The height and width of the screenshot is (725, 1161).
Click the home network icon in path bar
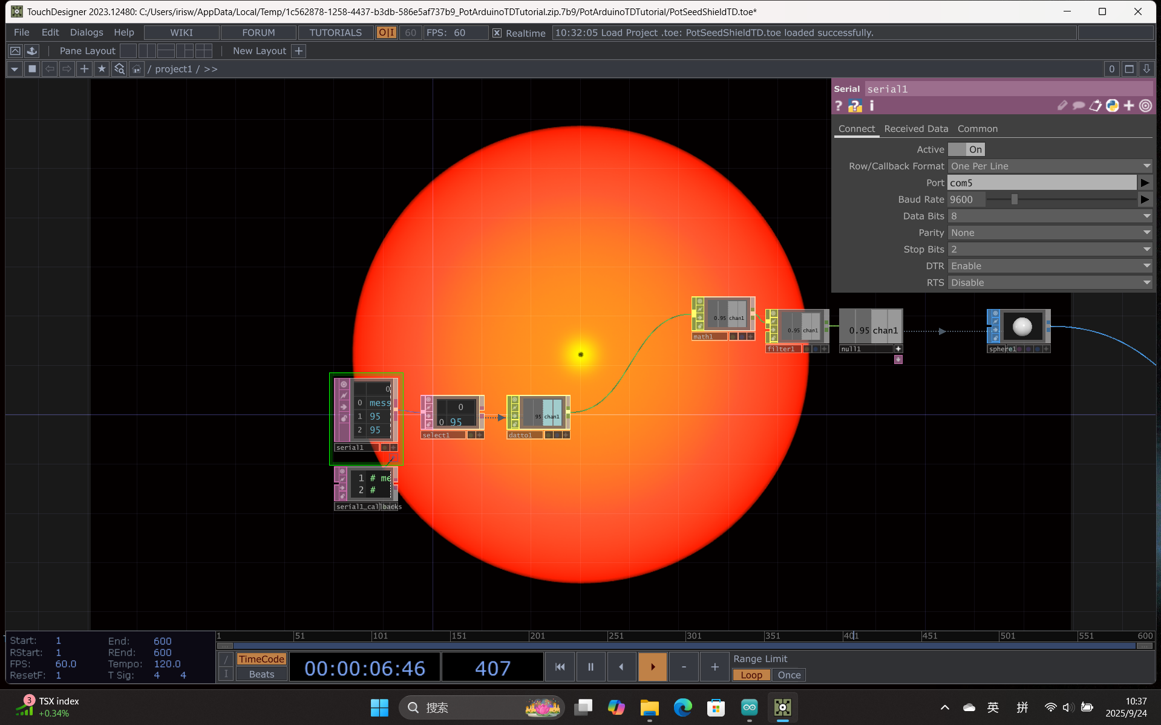click(x=137, y=69)
